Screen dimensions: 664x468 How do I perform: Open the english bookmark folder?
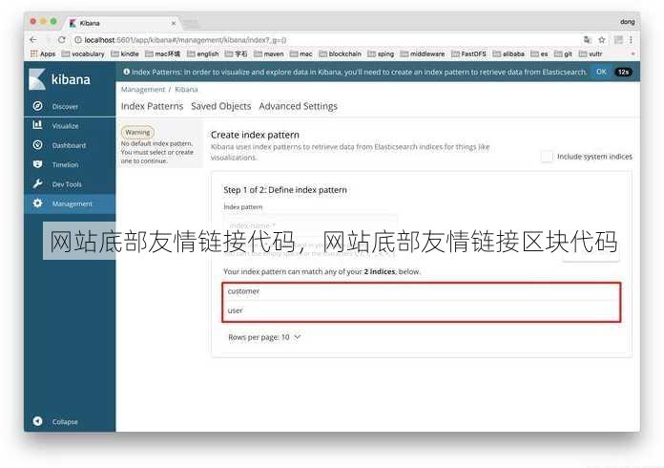203,53
